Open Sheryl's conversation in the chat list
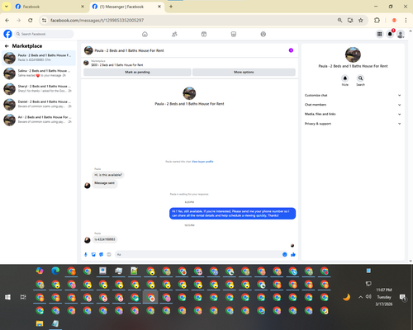 pos(39,88)
